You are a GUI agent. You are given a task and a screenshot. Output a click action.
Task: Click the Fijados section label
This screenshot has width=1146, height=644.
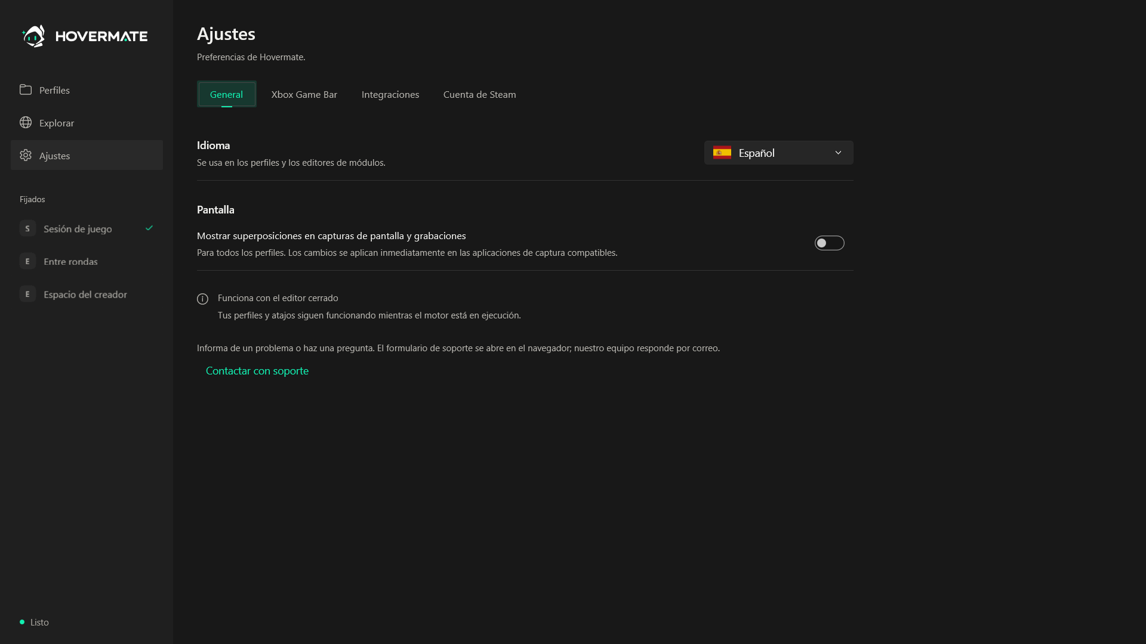pos(32,199)
